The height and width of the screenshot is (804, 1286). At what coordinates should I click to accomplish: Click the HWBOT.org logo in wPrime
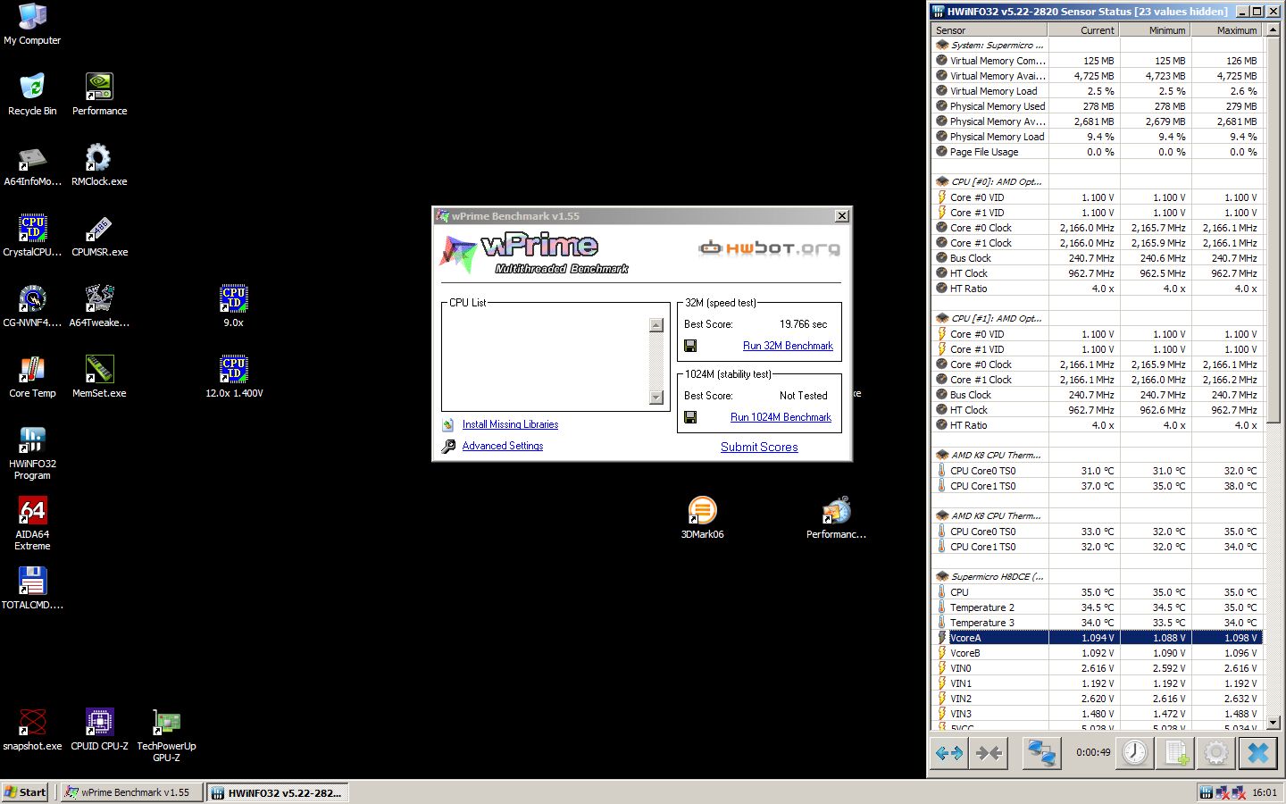769,247
